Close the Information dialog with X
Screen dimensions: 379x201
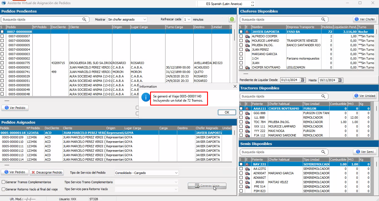coord(235,87)
